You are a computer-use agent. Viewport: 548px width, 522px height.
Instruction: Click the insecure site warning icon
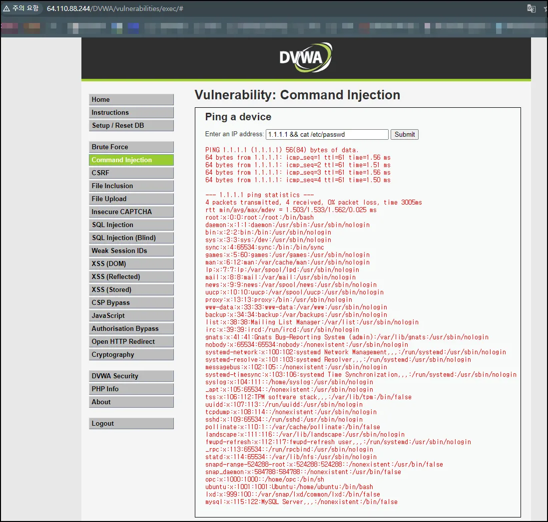[6, 8]
